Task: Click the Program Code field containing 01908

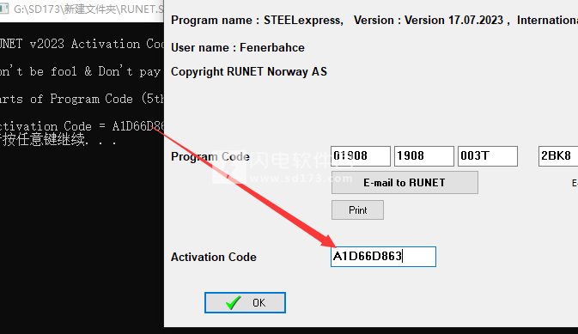Action: click(361, 156)
